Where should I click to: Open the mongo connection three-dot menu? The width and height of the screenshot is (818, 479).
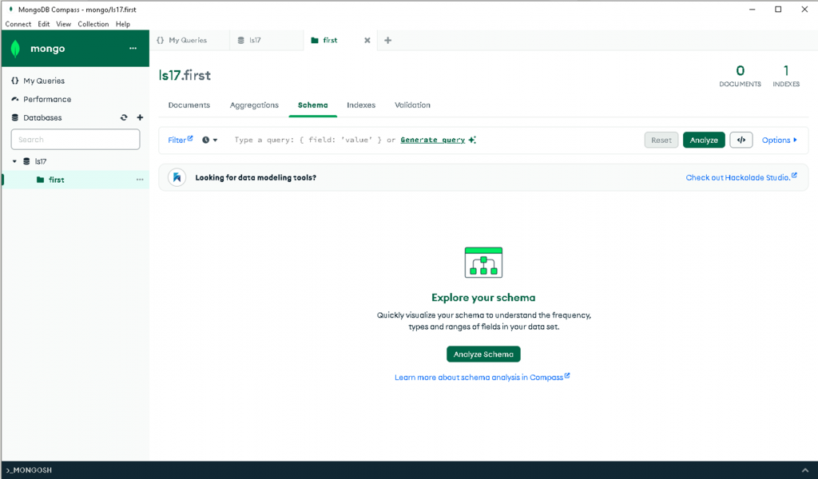point(133,49)
